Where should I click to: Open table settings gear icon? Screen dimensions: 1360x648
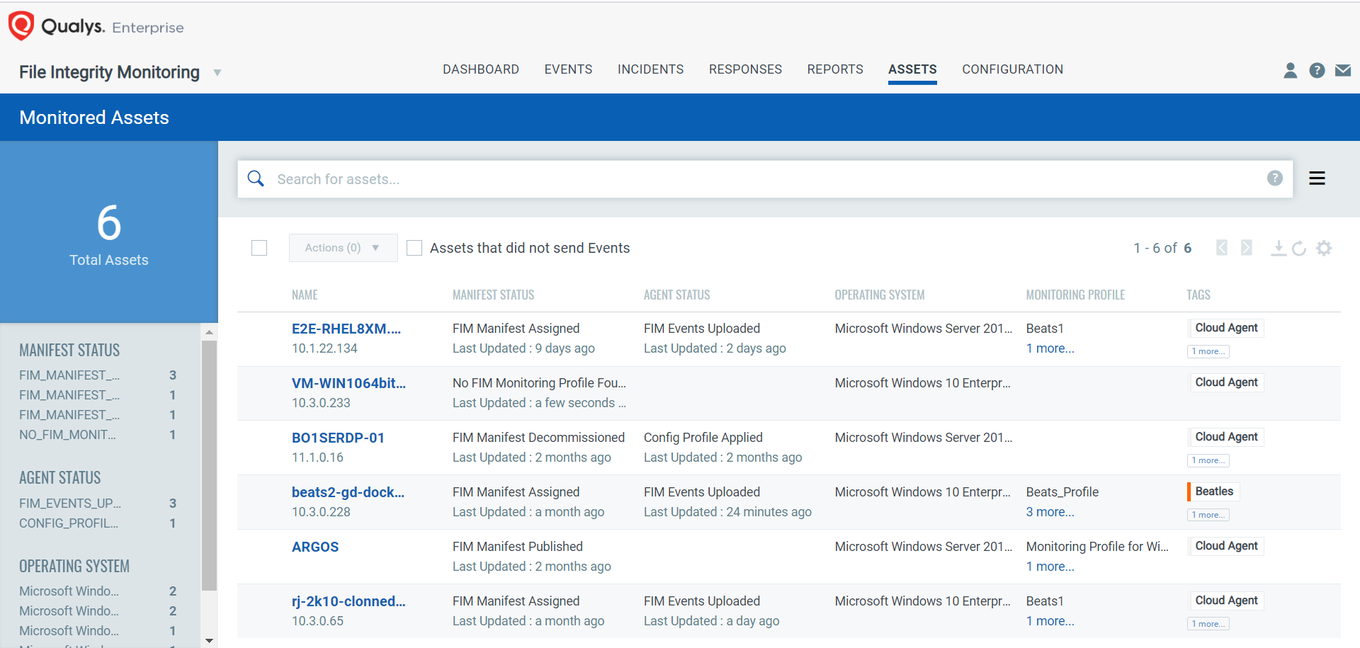pyautogui.click(x=1324, y=248)
